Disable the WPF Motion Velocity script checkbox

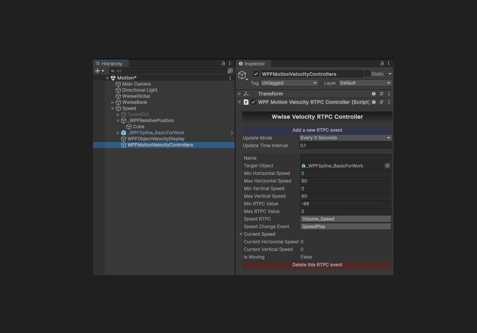253,102
